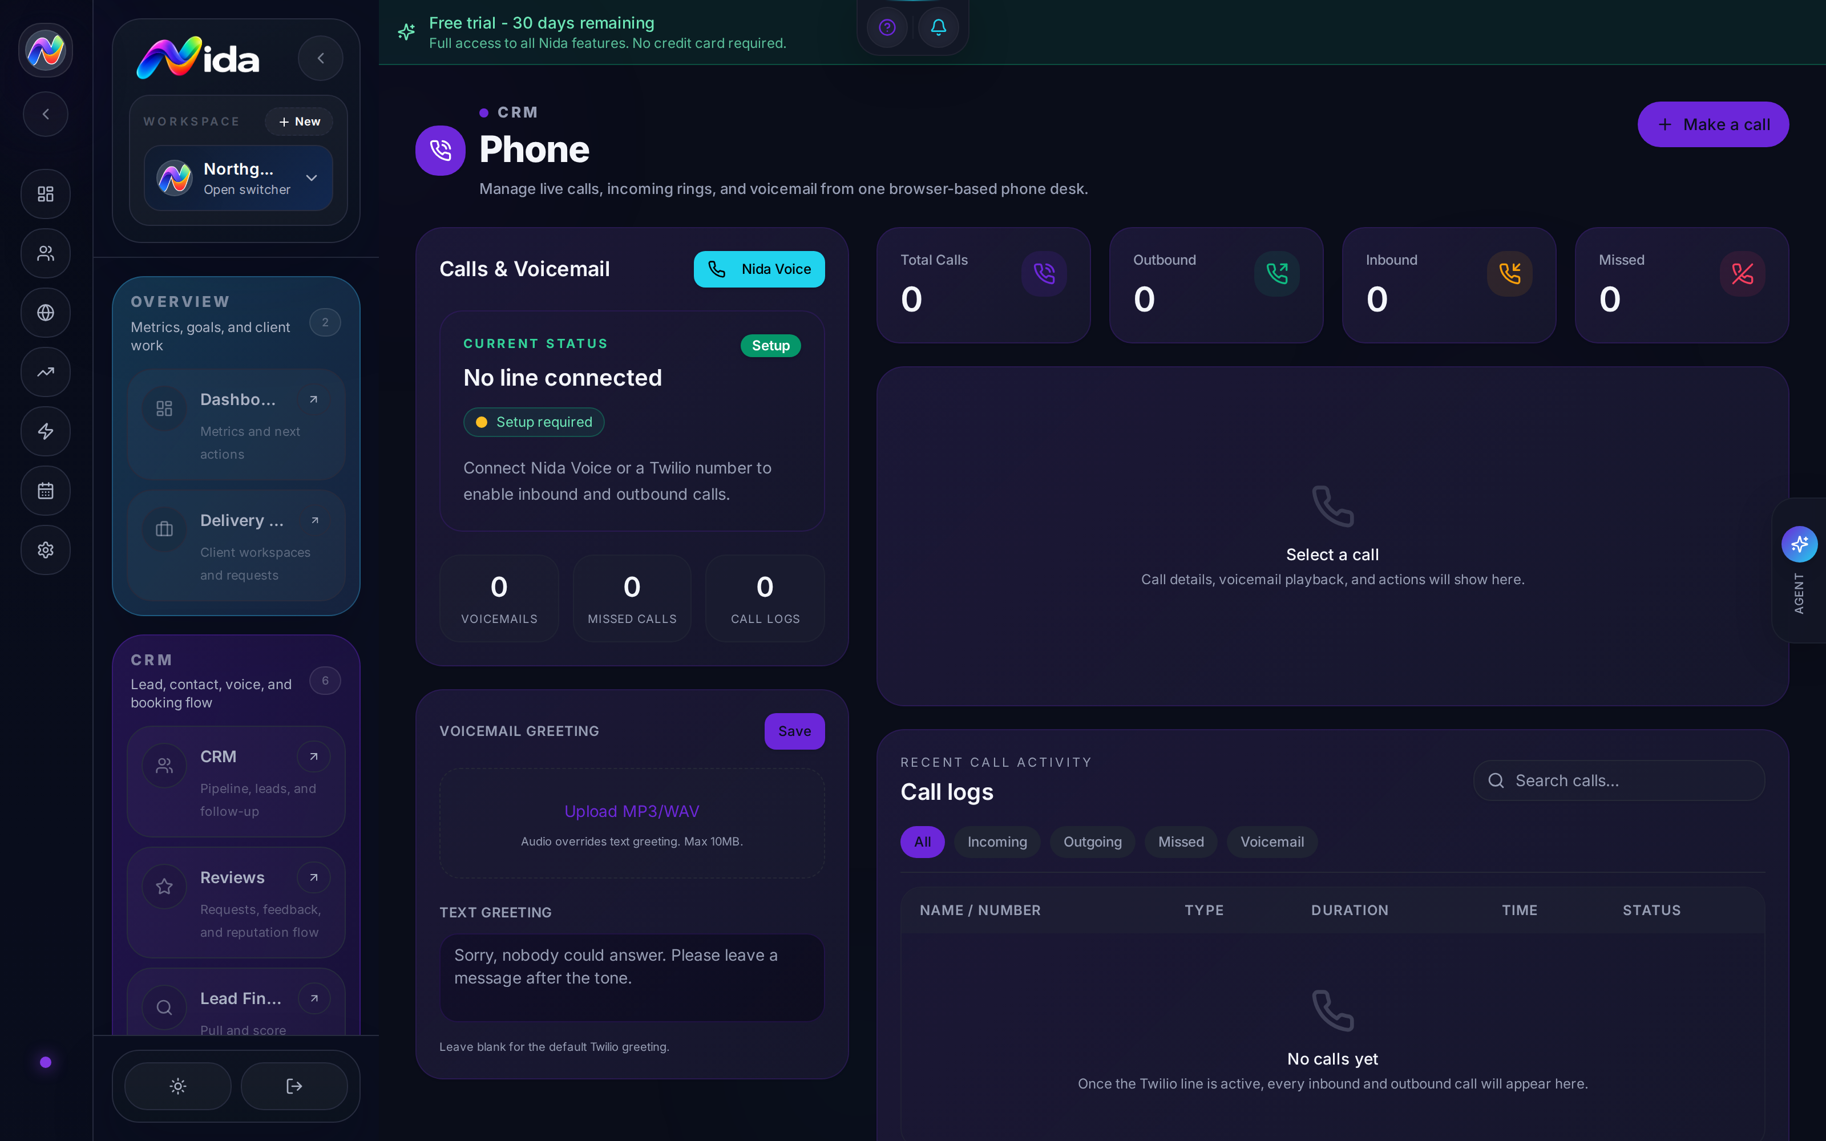Viewport: 1826px width, 1141px height.
Task: Focus the Search calls field
Action: click(x=1619, y=780)
